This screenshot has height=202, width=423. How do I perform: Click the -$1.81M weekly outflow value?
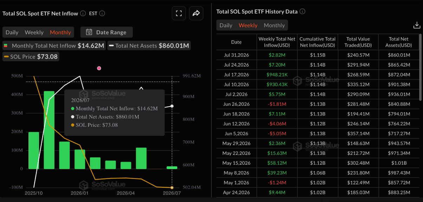[277, 104]
